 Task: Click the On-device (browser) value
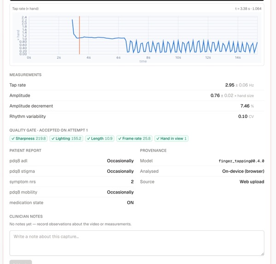point(243,171)
